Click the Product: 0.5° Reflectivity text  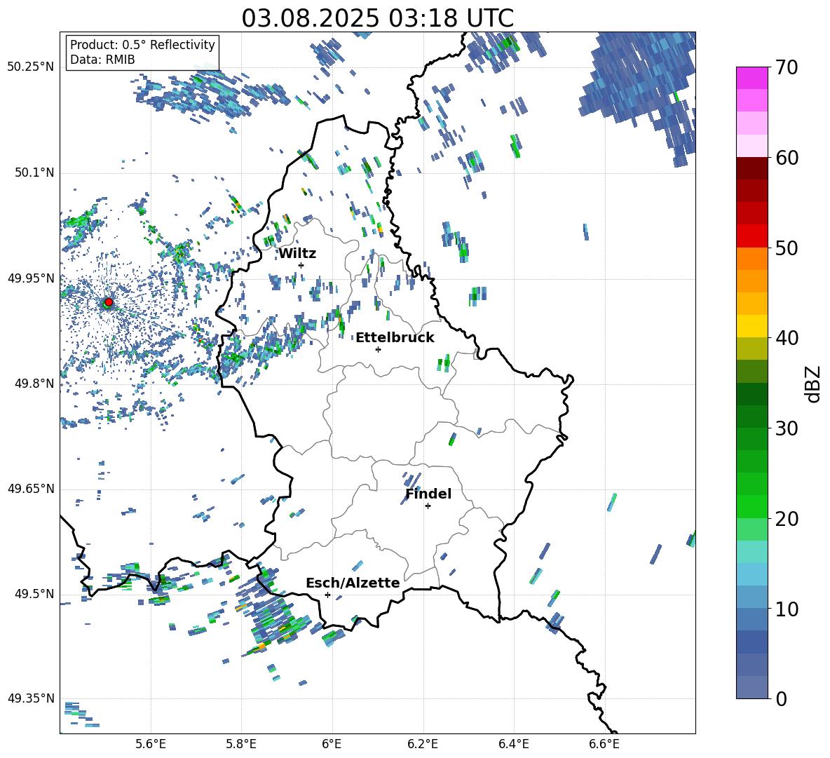tap(142, 45)
